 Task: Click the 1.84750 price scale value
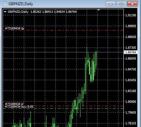(x=131, y=69)
